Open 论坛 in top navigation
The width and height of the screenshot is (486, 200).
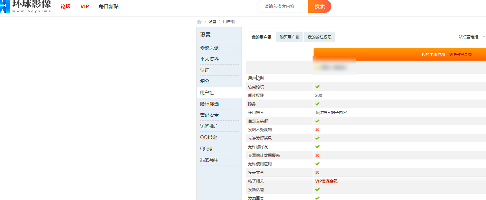point(66,6)
